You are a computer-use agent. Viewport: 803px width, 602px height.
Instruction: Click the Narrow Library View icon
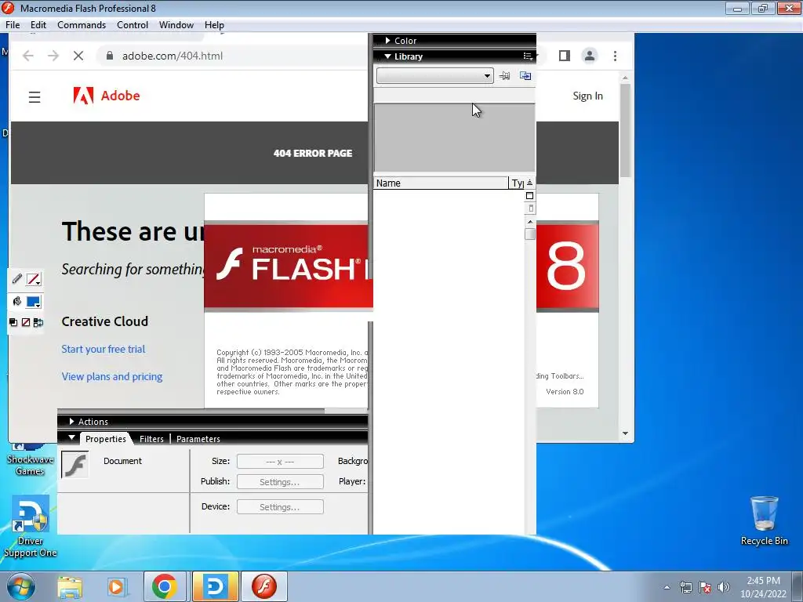click(x=531, y=209)
